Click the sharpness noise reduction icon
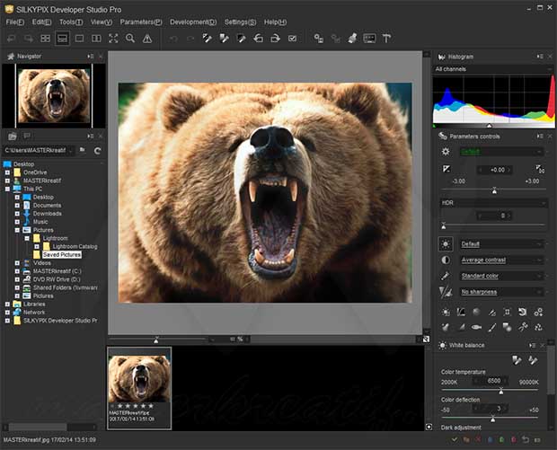This screenshot has width=557, height=450. 446,292
